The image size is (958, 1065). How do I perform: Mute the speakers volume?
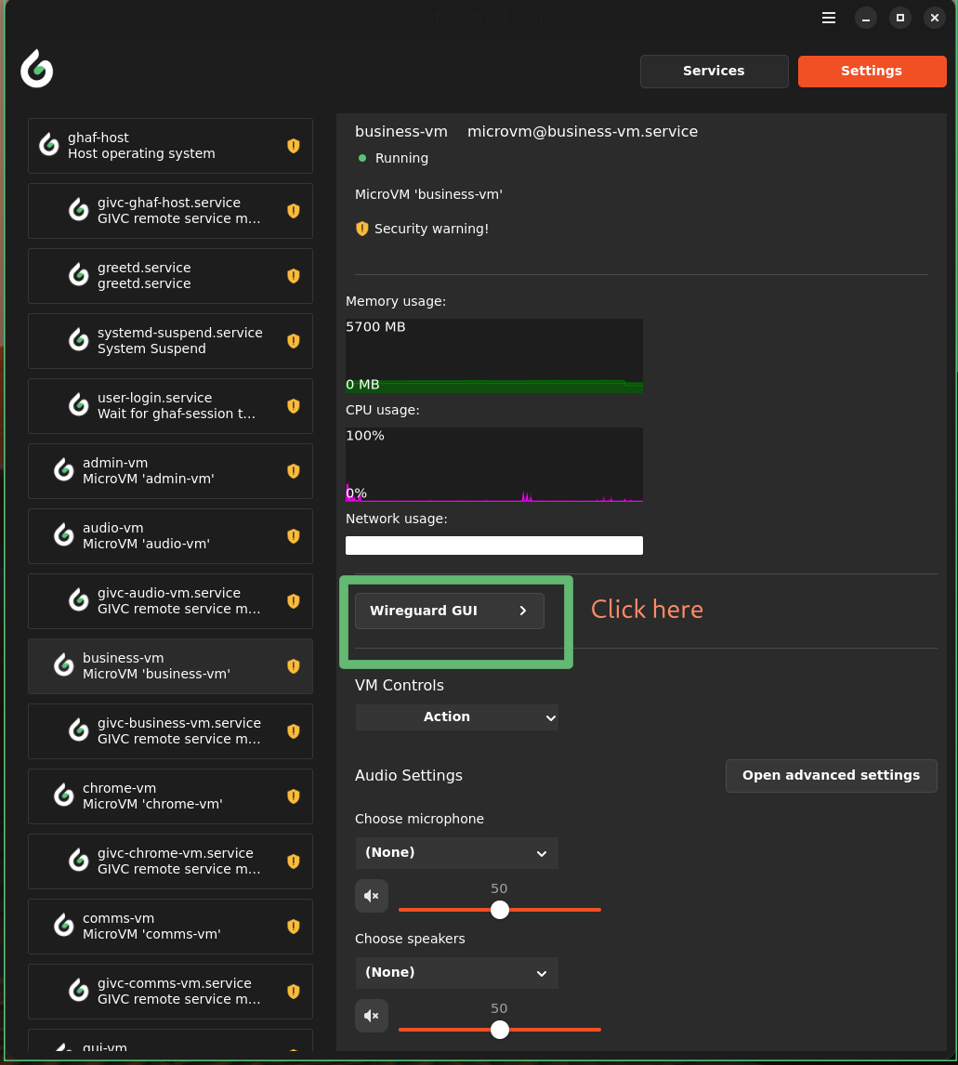click(372, 1015)
